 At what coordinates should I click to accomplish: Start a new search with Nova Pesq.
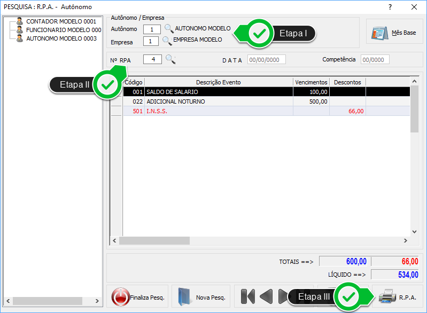coord(201,297)
